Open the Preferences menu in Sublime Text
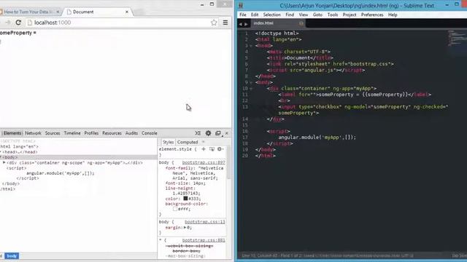 click(372, 15)
